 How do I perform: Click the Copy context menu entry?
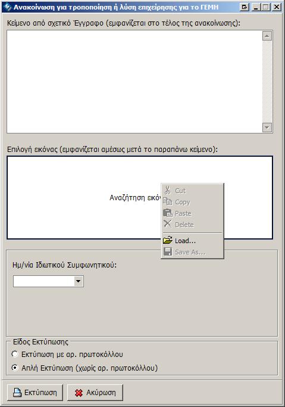pos(192,202)
